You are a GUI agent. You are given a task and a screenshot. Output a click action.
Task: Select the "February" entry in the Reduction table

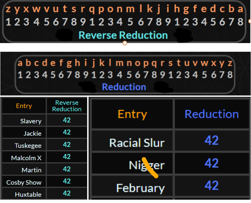(140, 188)
